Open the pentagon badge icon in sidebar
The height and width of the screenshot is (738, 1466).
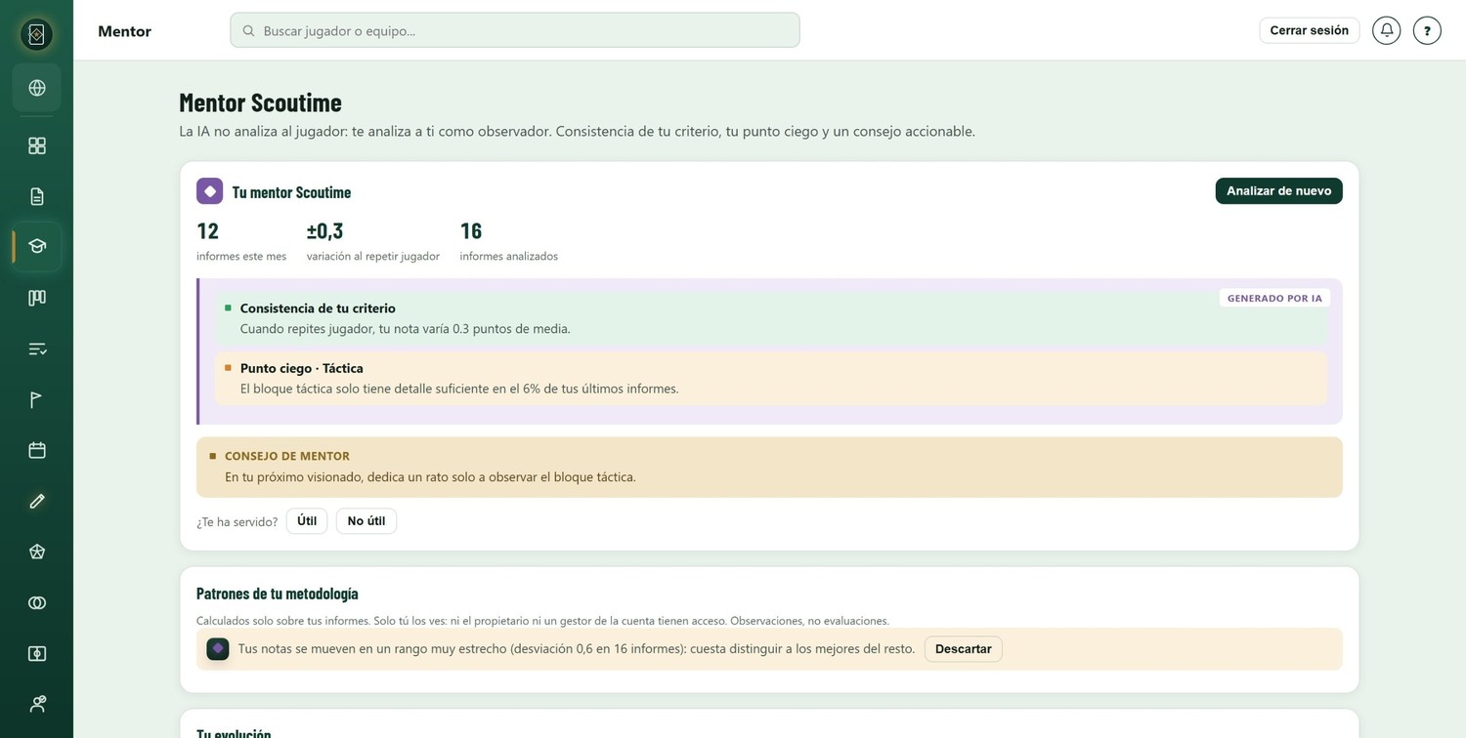click(x=37, y=552)
